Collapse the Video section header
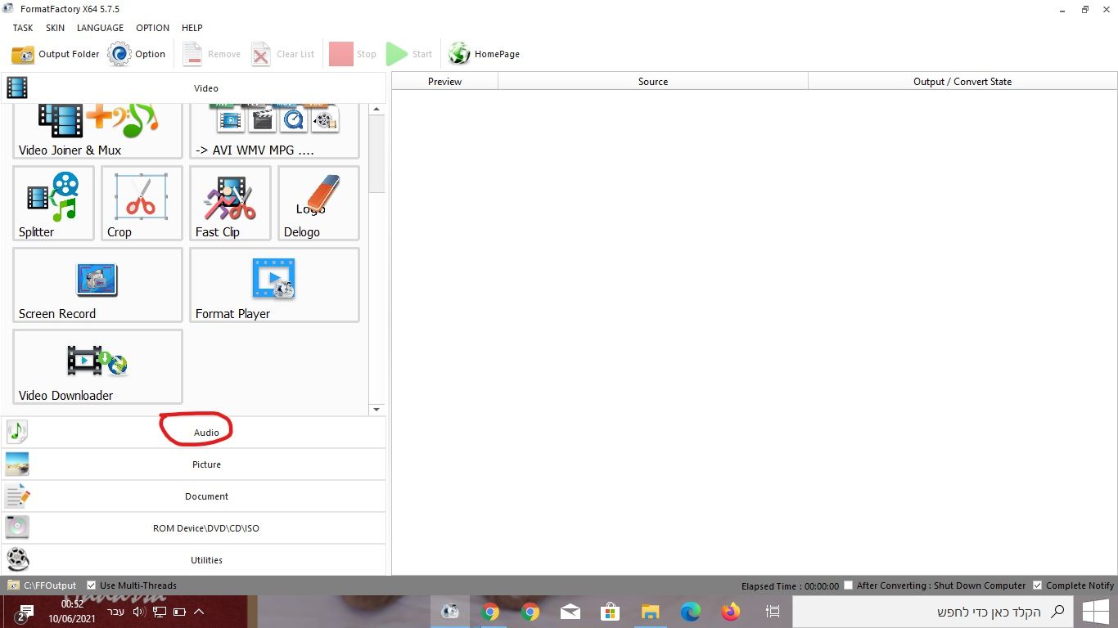The width and height of the screenshot is (1118, 628). (x=193, y=88)
